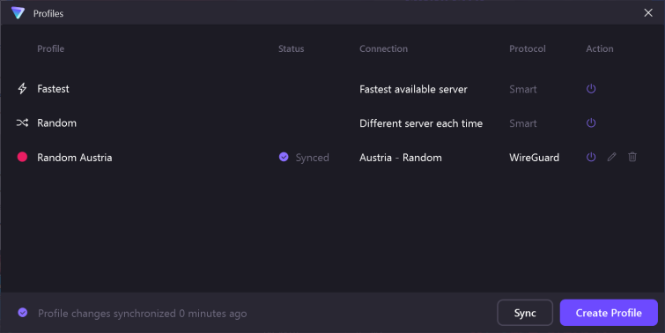Click the Connection column header
This screenshot has height=333, width=665.
tap(383, 48)
